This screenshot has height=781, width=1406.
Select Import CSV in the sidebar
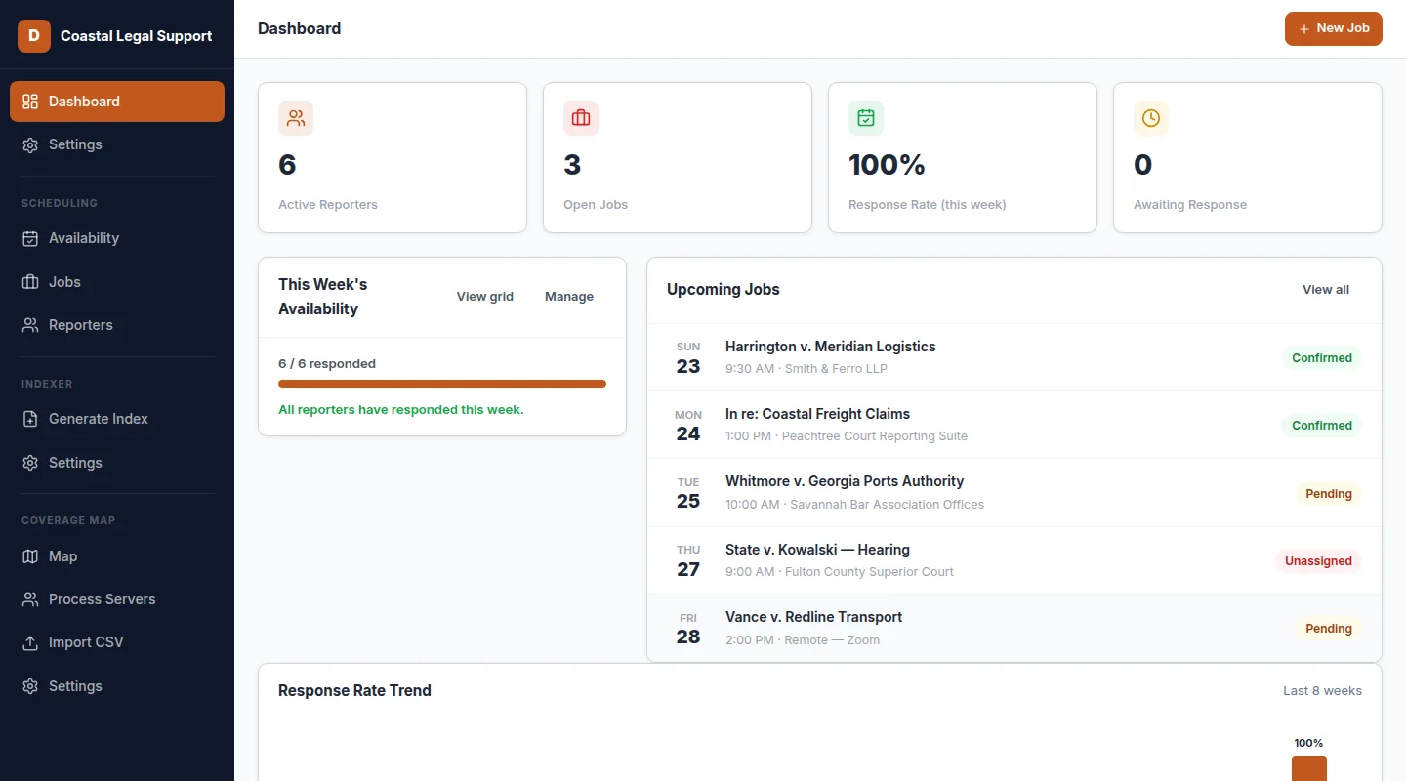[117, 642]
